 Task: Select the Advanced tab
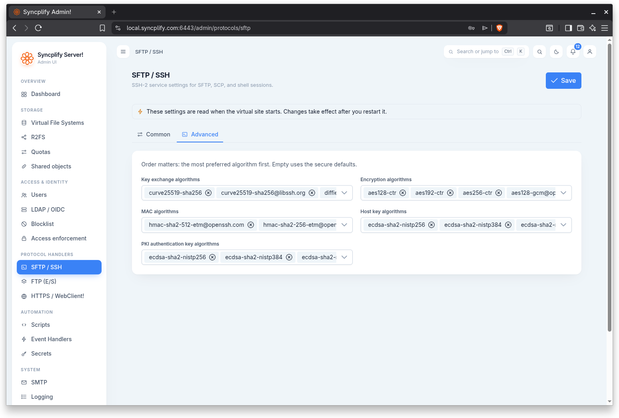click(x=200, y=134)
